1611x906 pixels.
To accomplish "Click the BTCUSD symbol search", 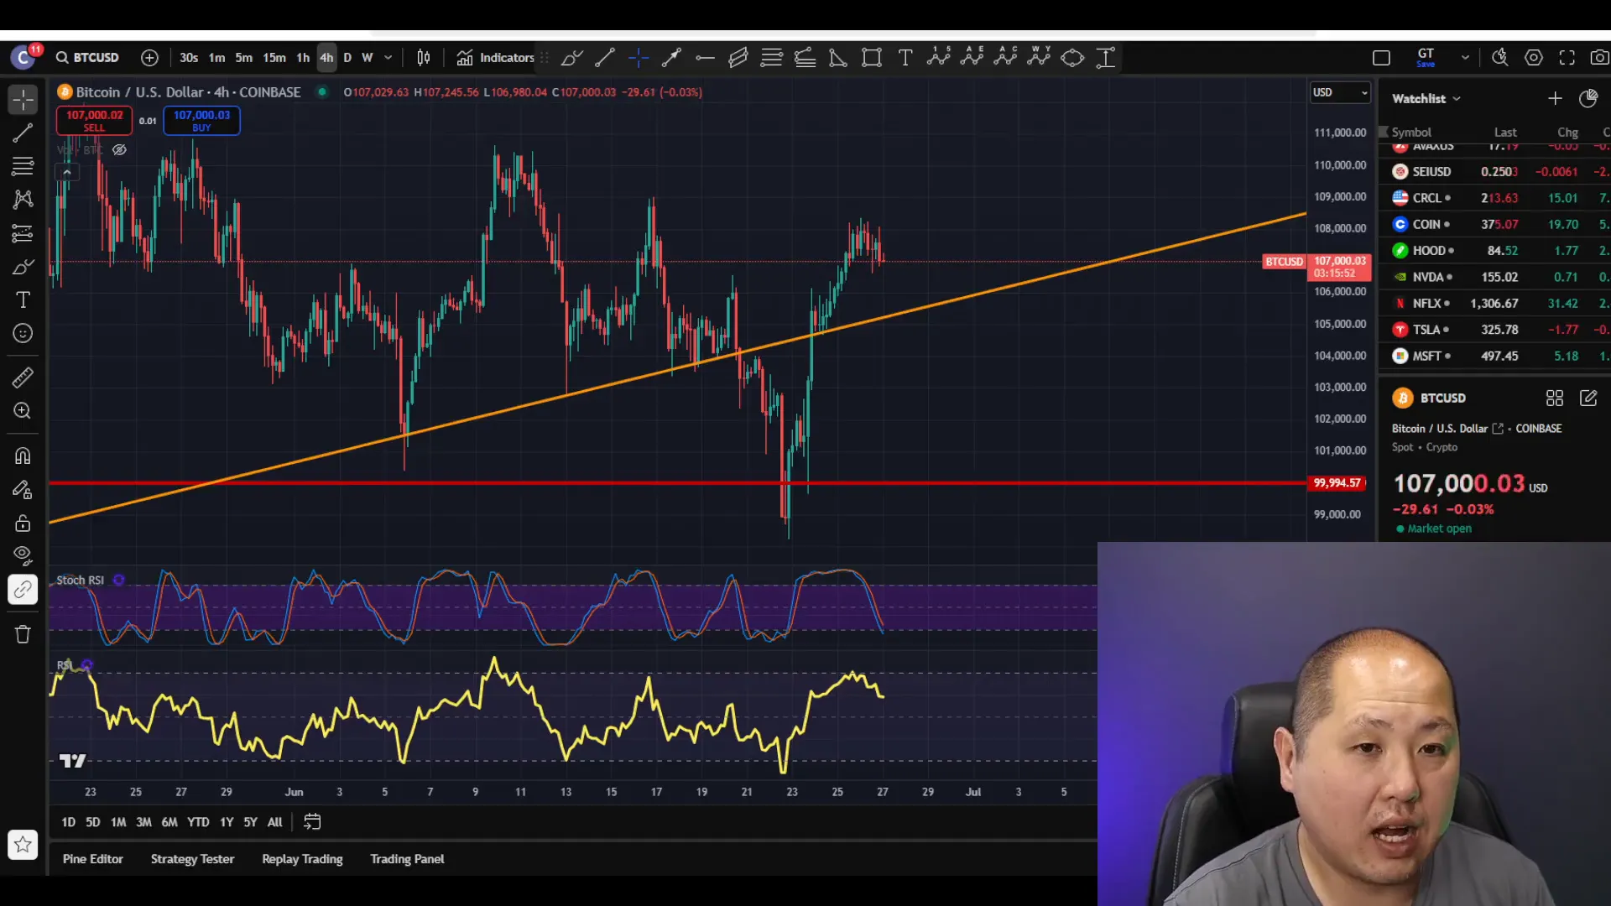I will pos(87,57).
